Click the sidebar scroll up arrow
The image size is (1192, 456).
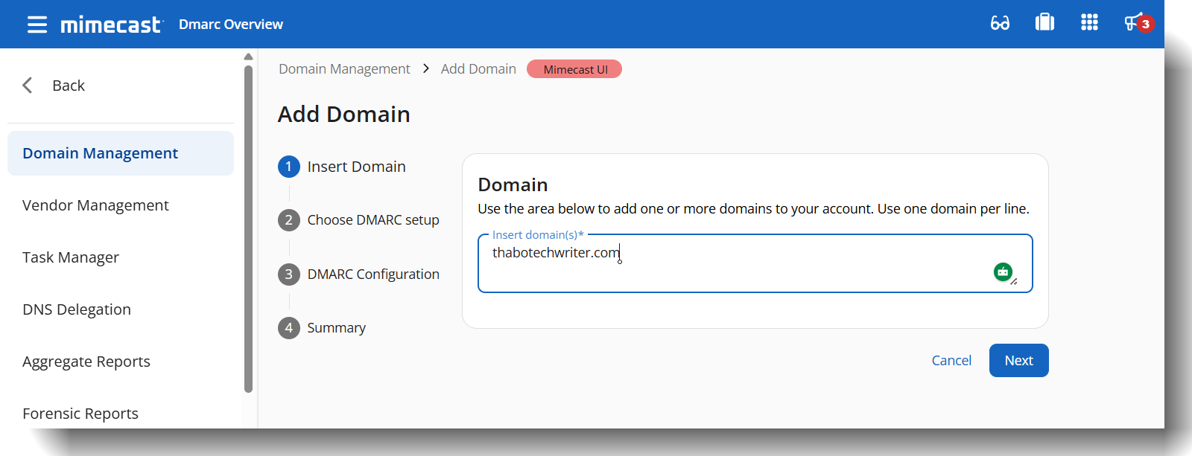pos(249,57)
